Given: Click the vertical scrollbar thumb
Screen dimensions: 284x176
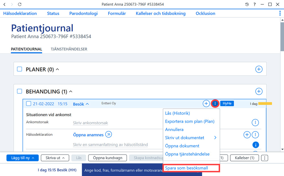Looking at the screenshot, I should tap(282, 36).
